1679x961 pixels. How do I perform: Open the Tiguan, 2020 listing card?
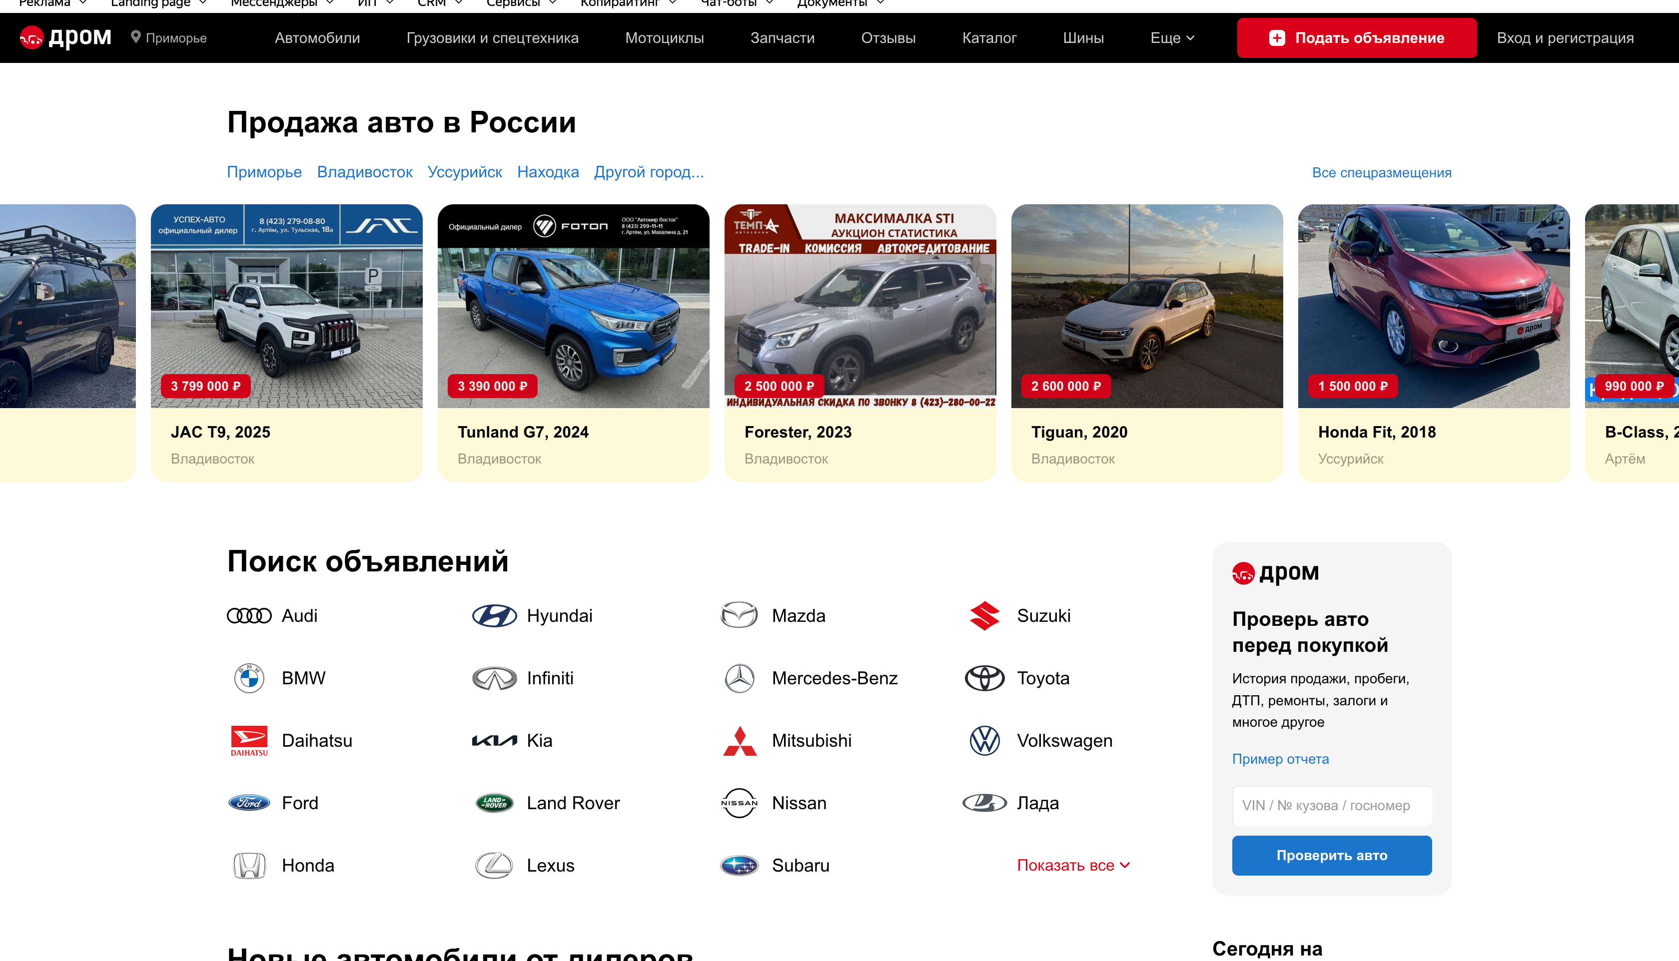[x=1146, y=342]
